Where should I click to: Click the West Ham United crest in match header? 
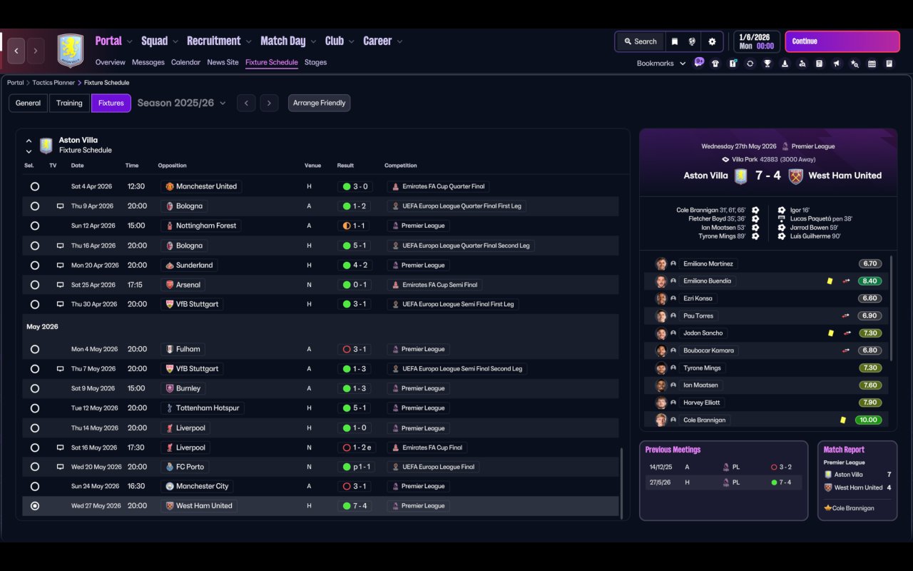coord(796,176)
